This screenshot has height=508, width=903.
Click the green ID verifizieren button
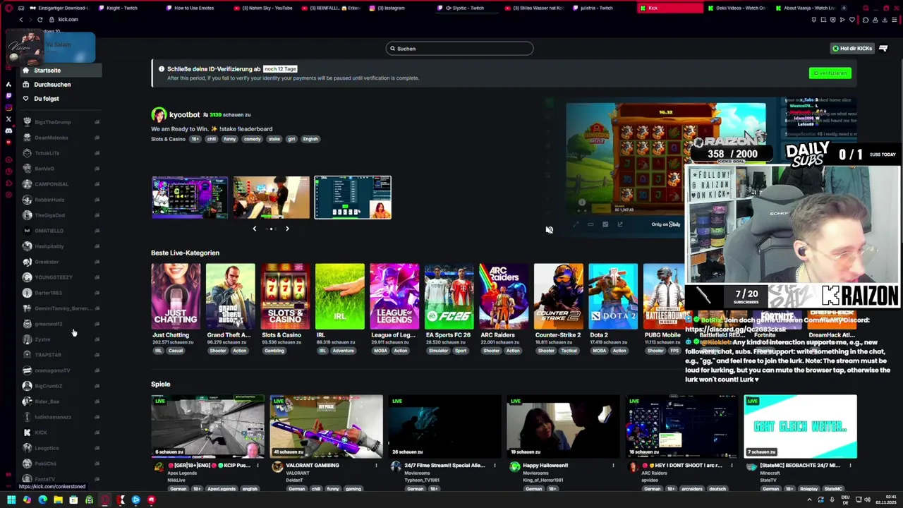[830, 73]
